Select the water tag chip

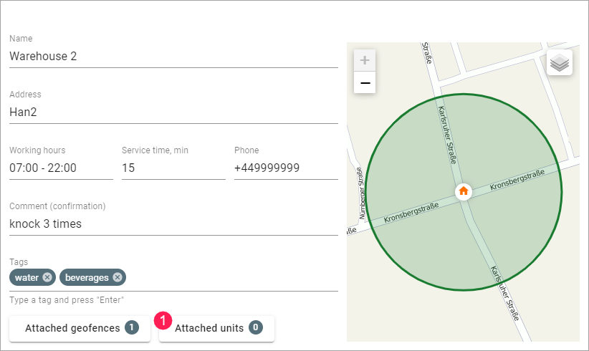[27, 277]
